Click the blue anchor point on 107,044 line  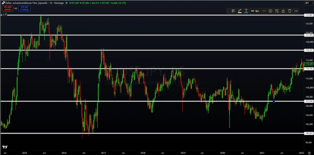pyautogui.click(x=274, y=101)
